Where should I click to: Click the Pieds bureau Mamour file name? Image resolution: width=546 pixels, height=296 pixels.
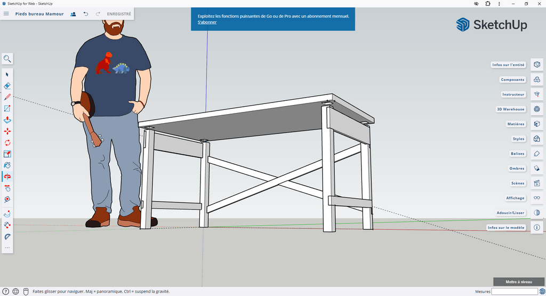point(39,14)
